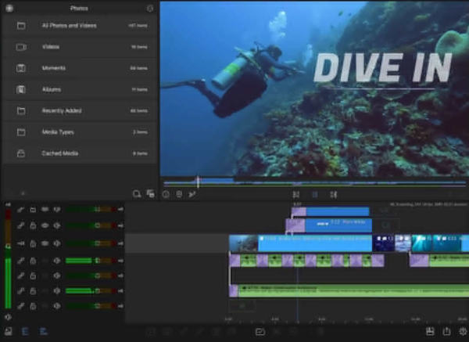
Task: Jump to previous edit in transport controls
Action: tap(296, 195)
